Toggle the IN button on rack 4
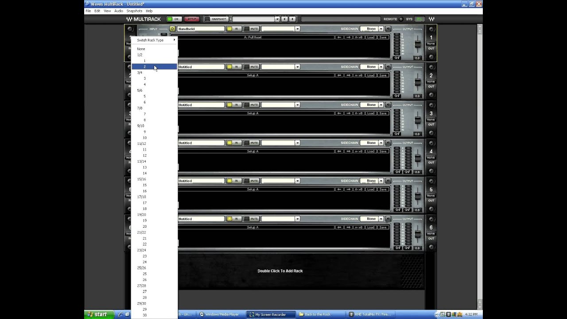Image resolution: width=567 pixels, height=319 pixels. (234, 143)
